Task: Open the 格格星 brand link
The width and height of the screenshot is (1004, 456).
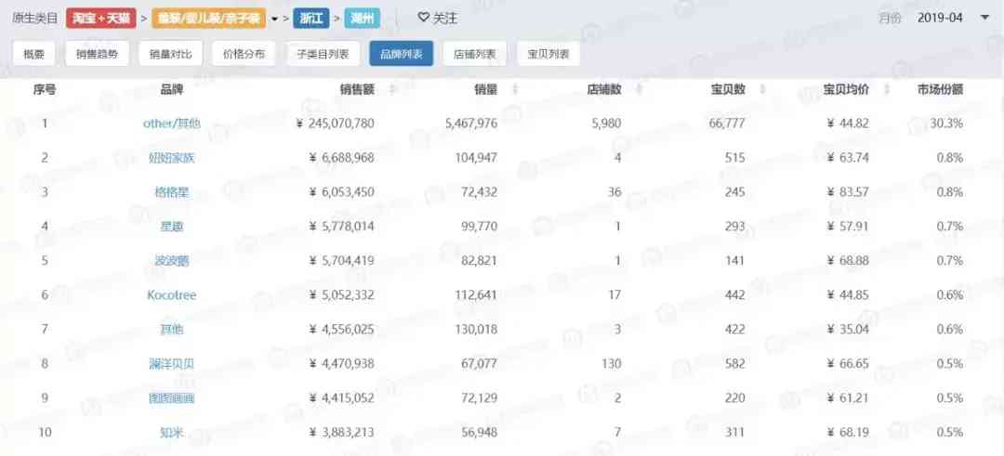Action: pyautogui.click(x=171, y=192)
